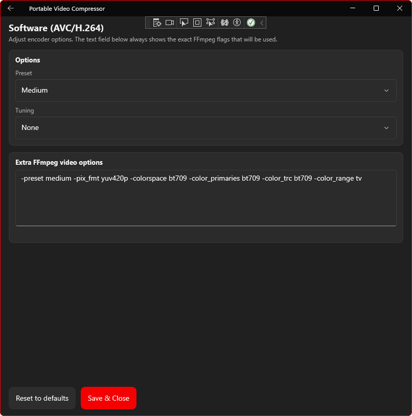412x416 pixels.
Task: Click the Software (AVC/H.264) heading
Action: 56,28
